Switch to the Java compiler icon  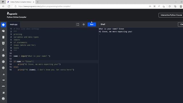click(x=3, y=49)
